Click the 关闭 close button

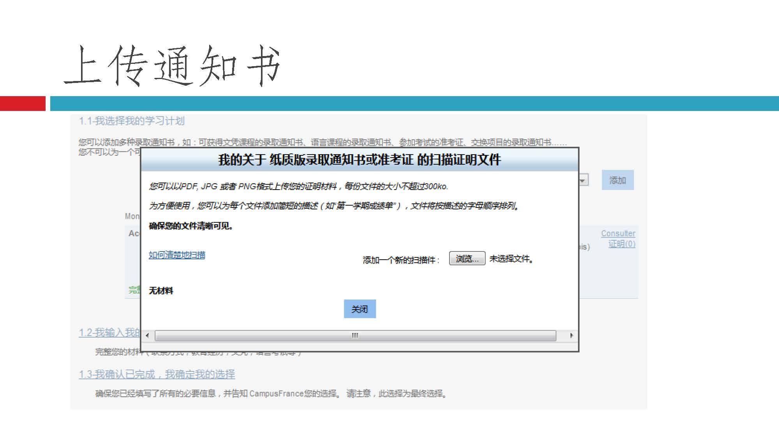tap(360, 309)
